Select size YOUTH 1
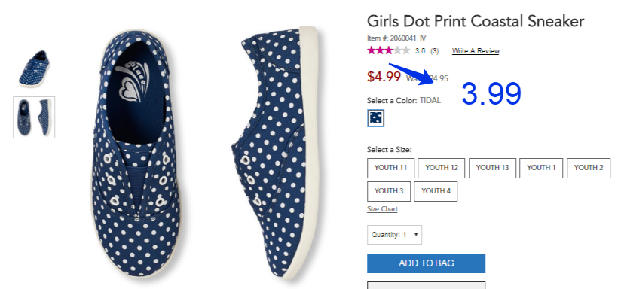Image resolution: width=624 pixels, height=289 pixels. 541,168
